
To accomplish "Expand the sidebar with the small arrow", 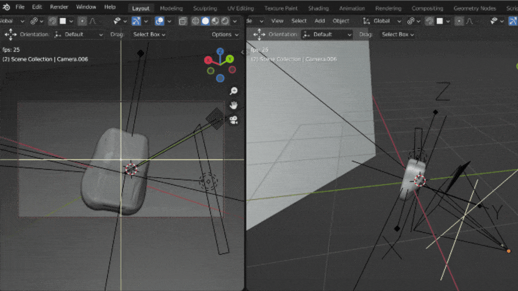I will click(x=243, y=52).
